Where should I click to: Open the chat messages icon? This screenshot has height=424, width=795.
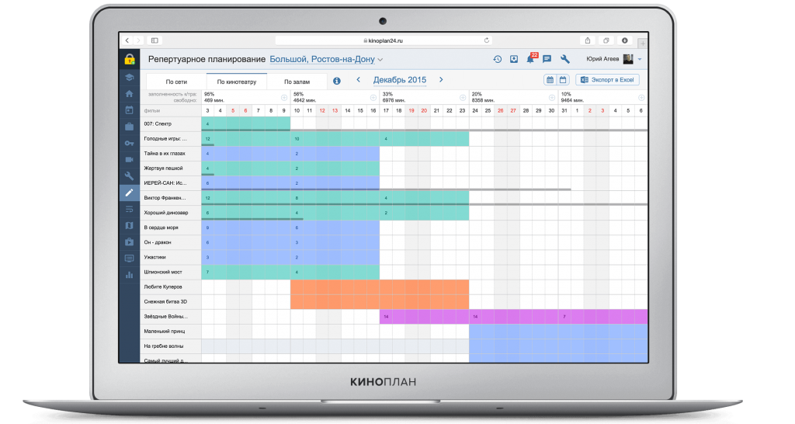click(x=547, y=59)
